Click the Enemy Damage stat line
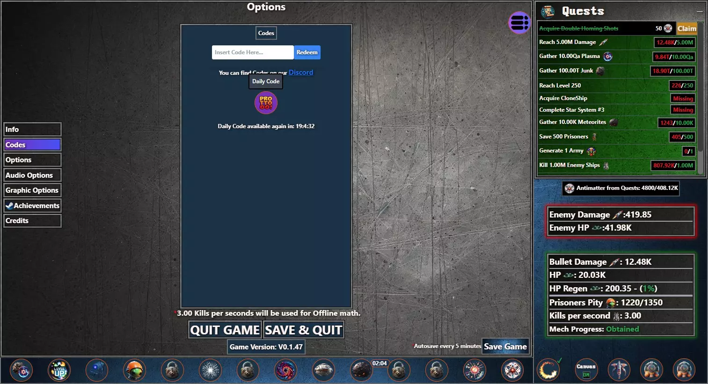708x384 pixels. (620, 215)
